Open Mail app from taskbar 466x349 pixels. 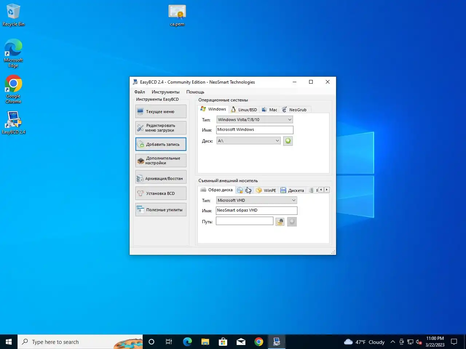(241, 342)
